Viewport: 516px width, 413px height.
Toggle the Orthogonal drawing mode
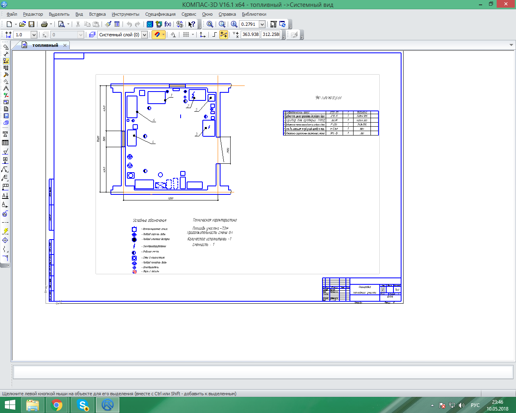point(214,35)
